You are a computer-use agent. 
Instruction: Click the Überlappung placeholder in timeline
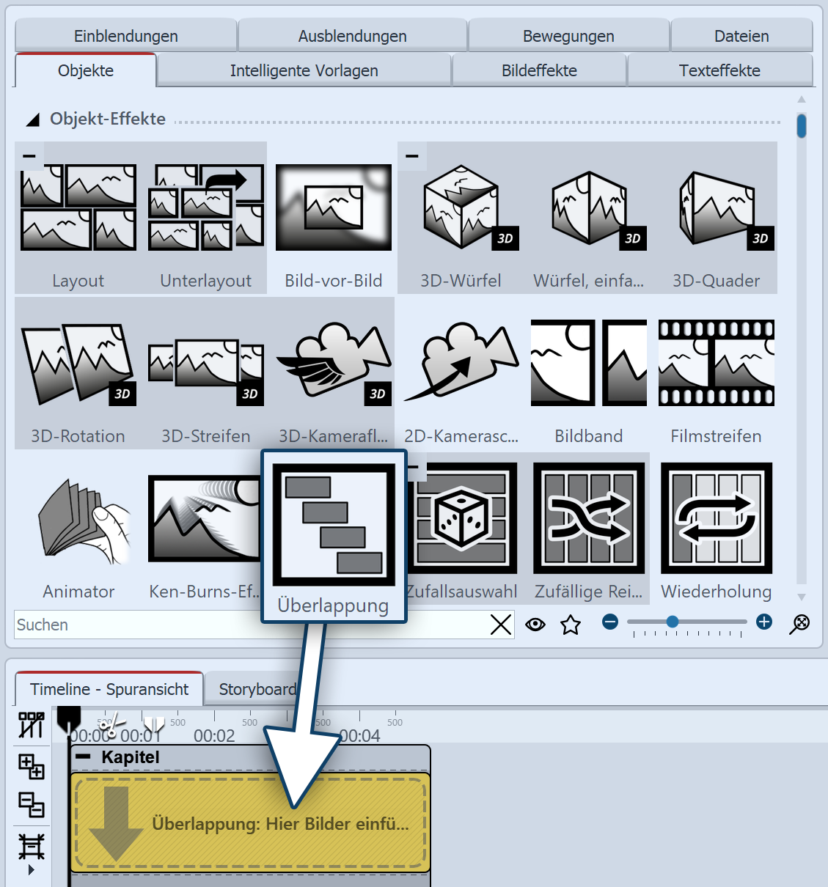click(249, 823)
